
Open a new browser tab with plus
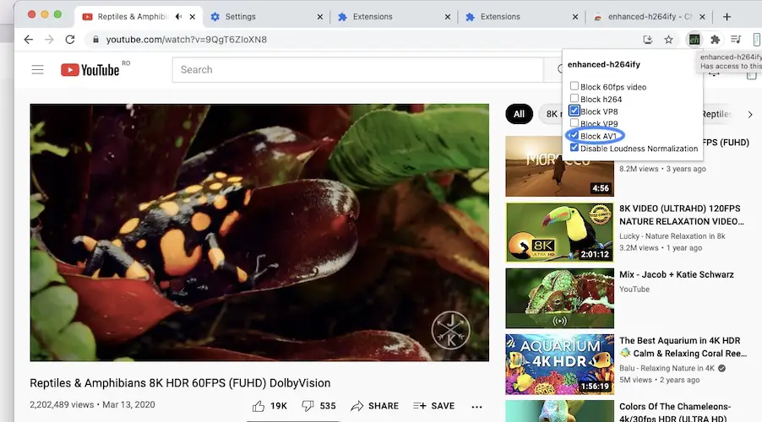point(727,17)
